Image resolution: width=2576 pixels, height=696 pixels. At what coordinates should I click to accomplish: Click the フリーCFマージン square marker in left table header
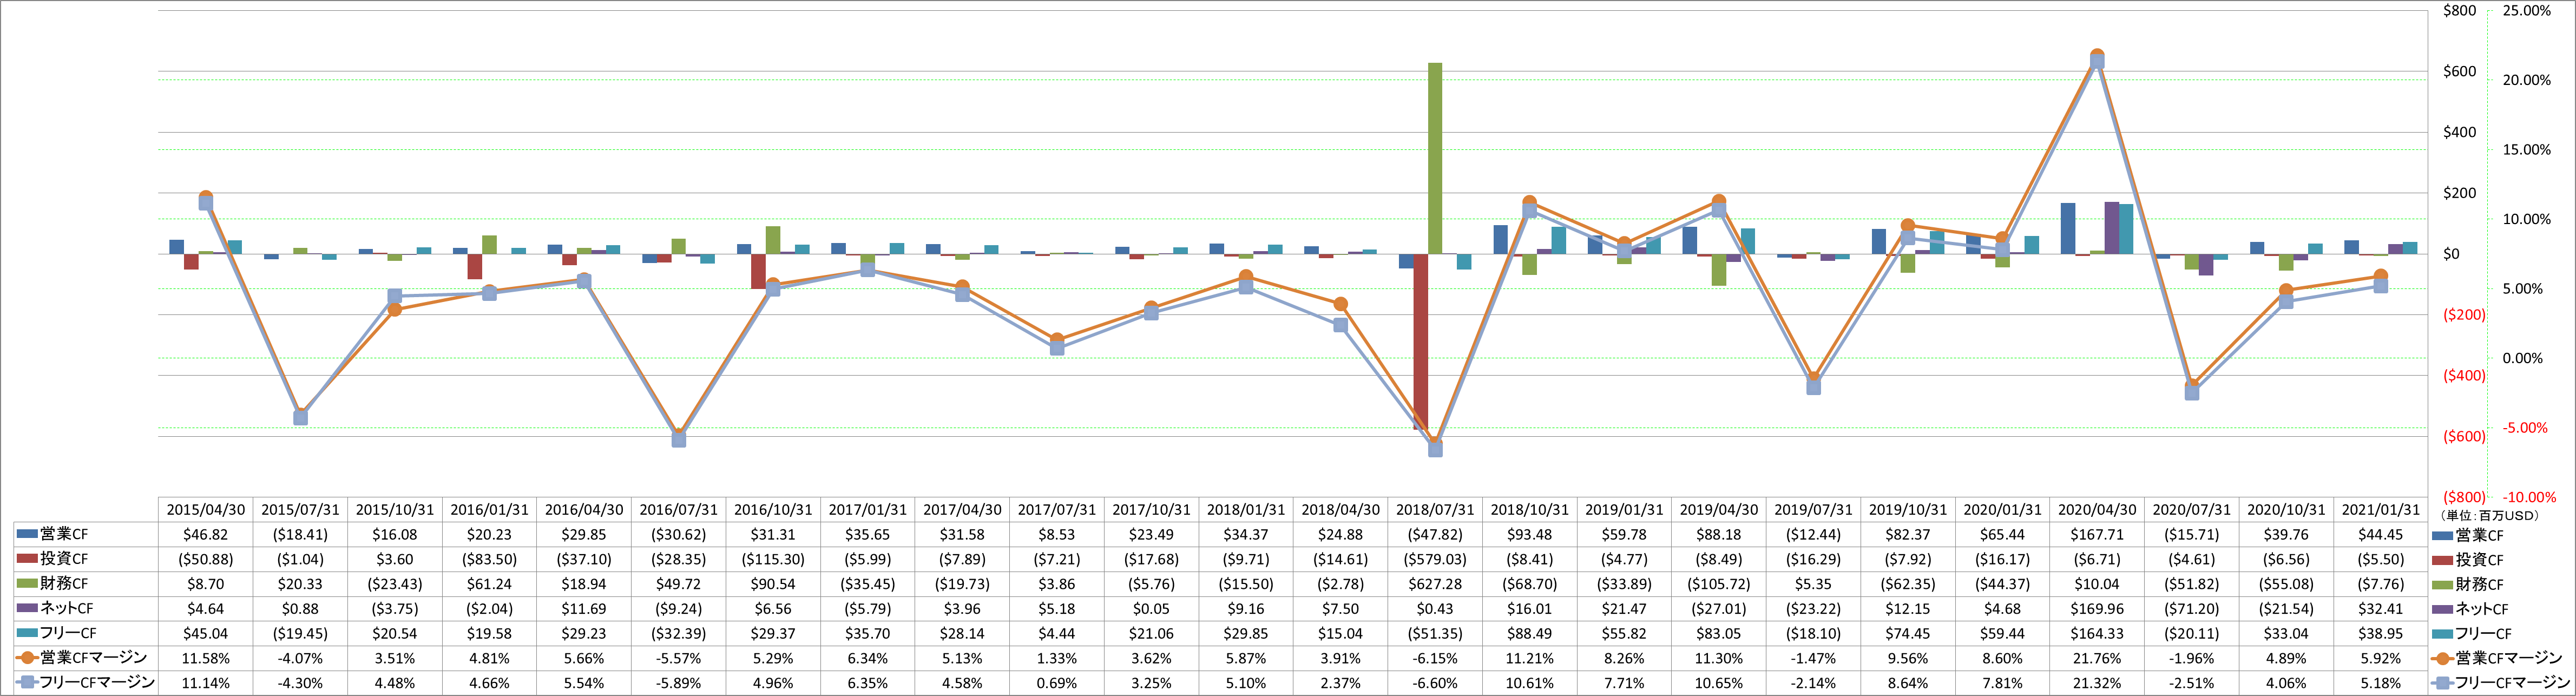[28, 682]
